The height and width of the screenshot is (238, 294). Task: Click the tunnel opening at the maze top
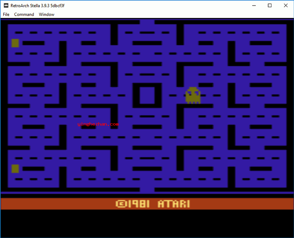click(147, 22)
